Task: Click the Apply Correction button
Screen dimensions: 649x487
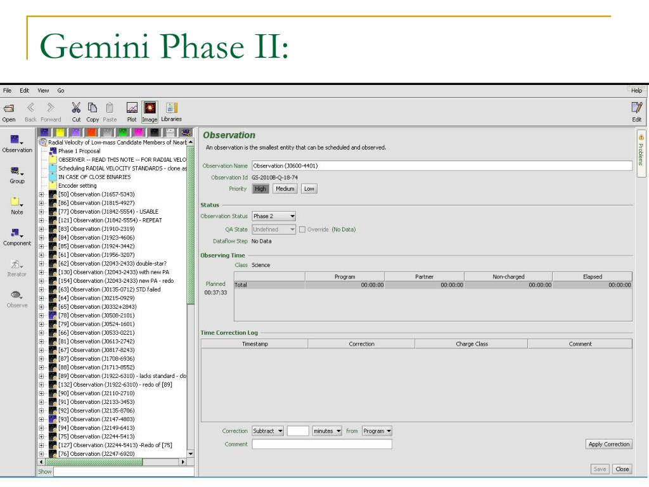Action: 609,444
